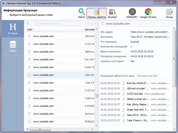Click page icon in the Crash Te list row
This screenshot has height=133, width=178.
pyautogui.click(x=29, y=67)
